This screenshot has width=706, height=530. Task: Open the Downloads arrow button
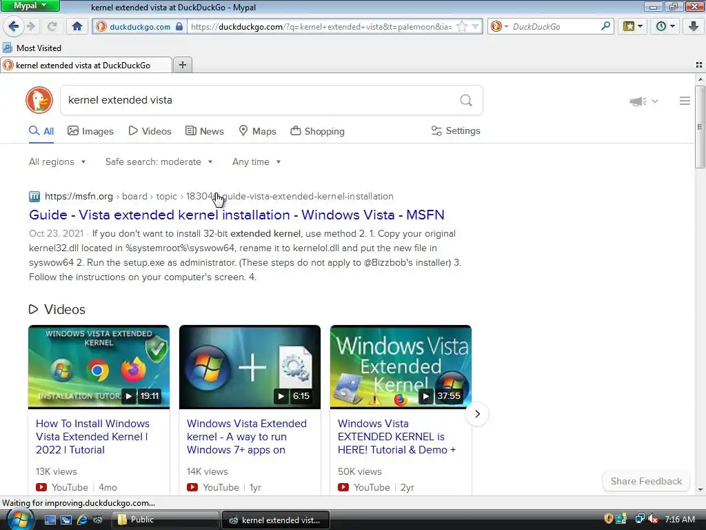[694, 26]
